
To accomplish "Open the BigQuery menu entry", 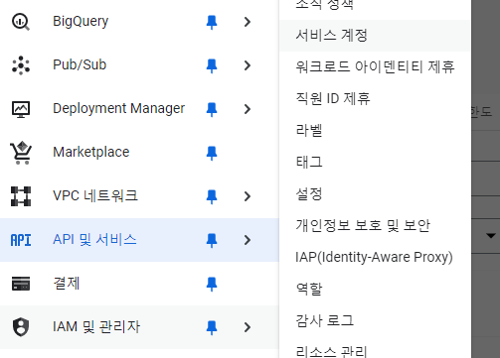I will [139, 22].
